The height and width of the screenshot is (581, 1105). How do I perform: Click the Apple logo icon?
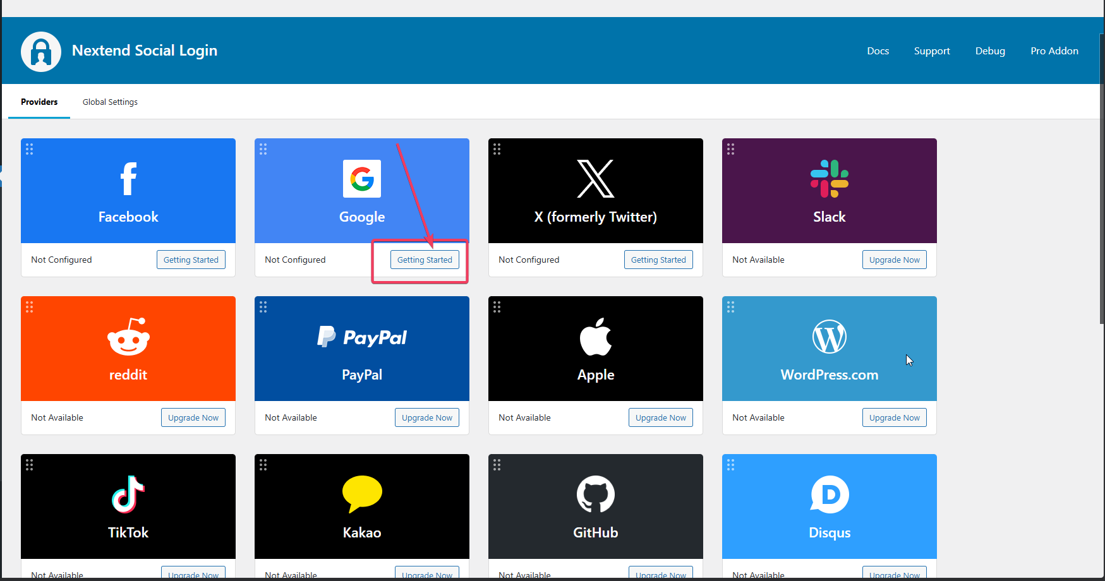click(x=596, y=337)
